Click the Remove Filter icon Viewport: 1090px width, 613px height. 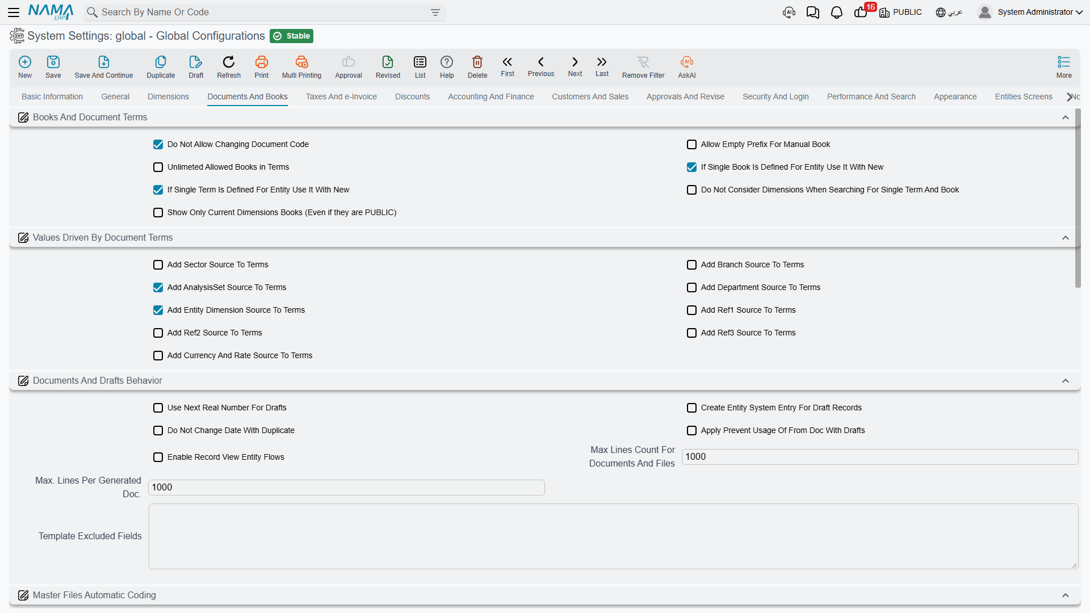[x=643, y=62]
